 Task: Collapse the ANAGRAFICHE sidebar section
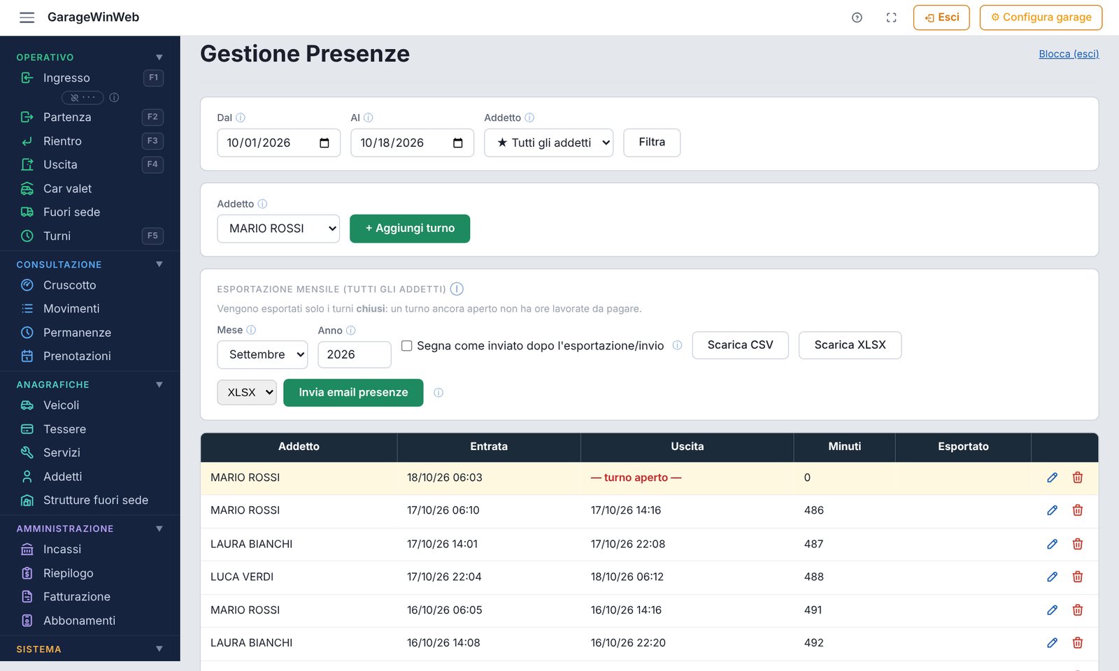(x=159, y=384)
